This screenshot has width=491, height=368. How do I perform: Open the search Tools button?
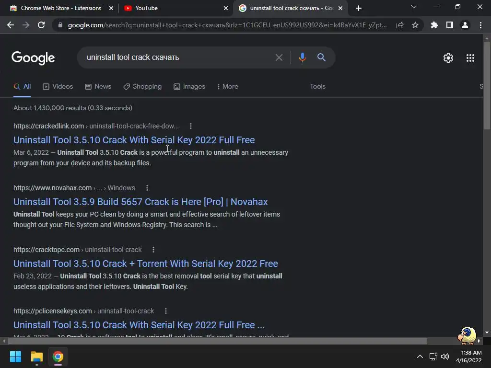317,86
